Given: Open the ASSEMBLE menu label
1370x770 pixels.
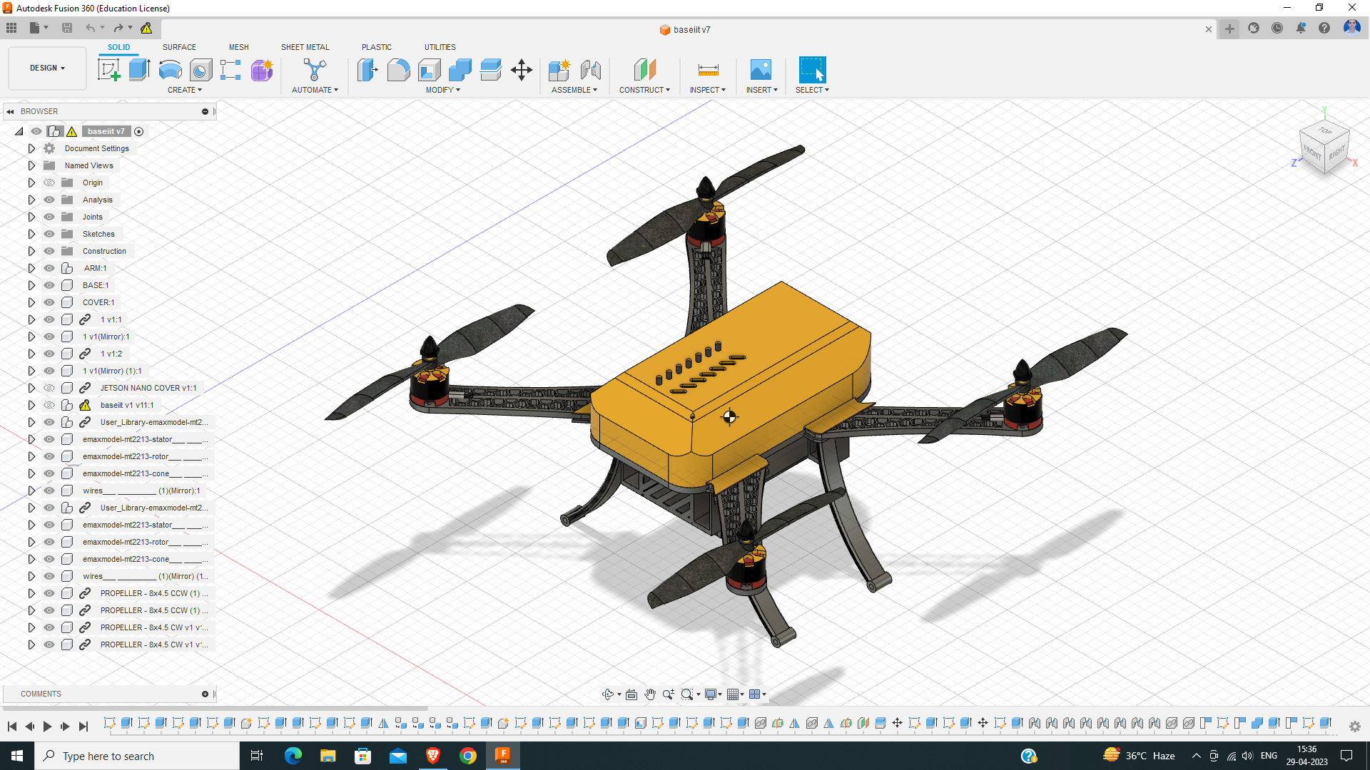Looking at the screenshot, I should click(574, 90).
